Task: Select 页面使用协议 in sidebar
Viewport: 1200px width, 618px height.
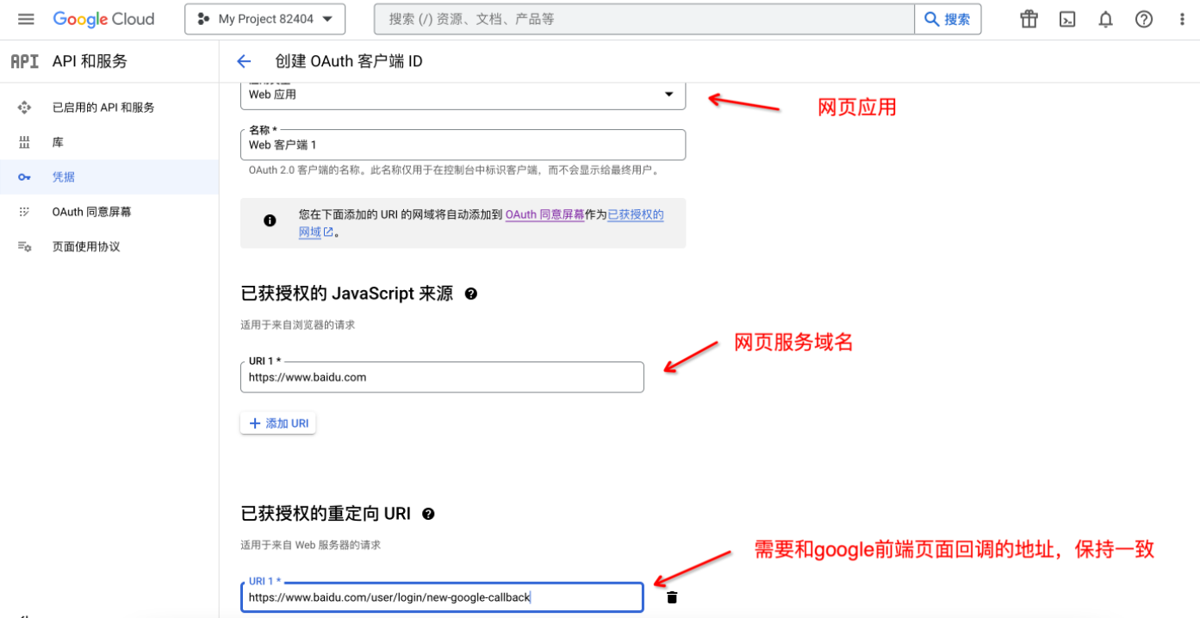Action: 109,246
